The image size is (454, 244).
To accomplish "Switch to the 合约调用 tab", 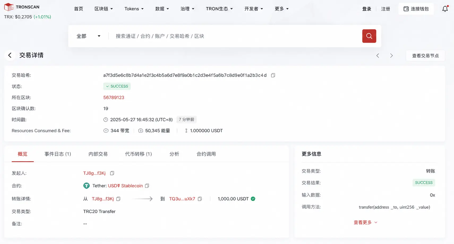I will click(x=206, y=154).
